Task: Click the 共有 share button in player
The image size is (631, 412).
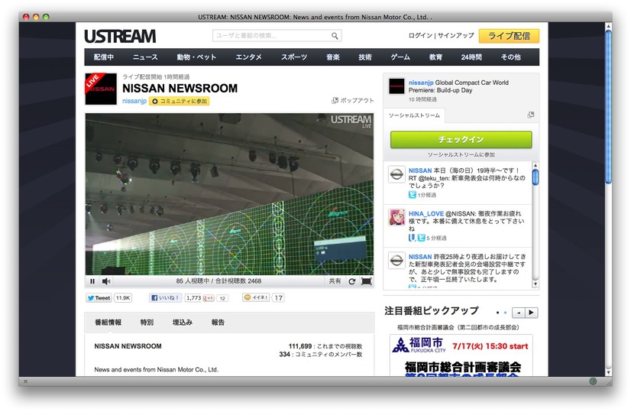Action: pos(335,281)
